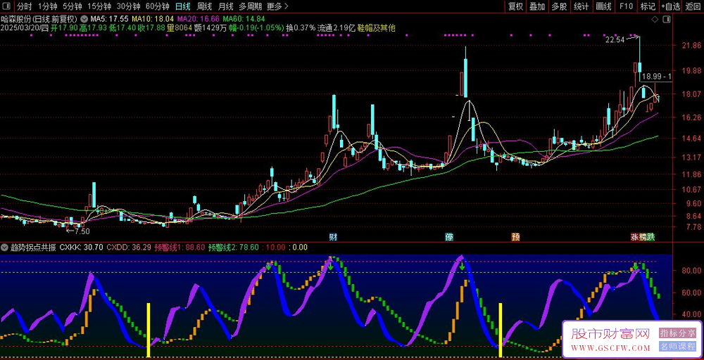Click the 22.54 high price label
The width and height of the screenshot is (704, 360).
pyautogui.click(x=615, y=39)
